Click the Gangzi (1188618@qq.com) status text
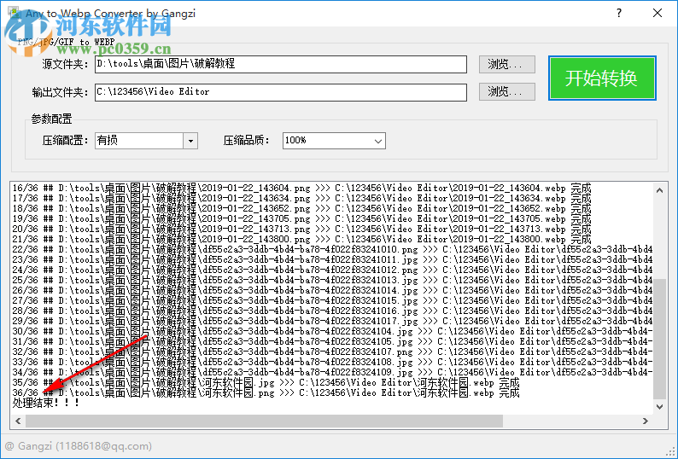The image size is (678, 459). [79, 446]
